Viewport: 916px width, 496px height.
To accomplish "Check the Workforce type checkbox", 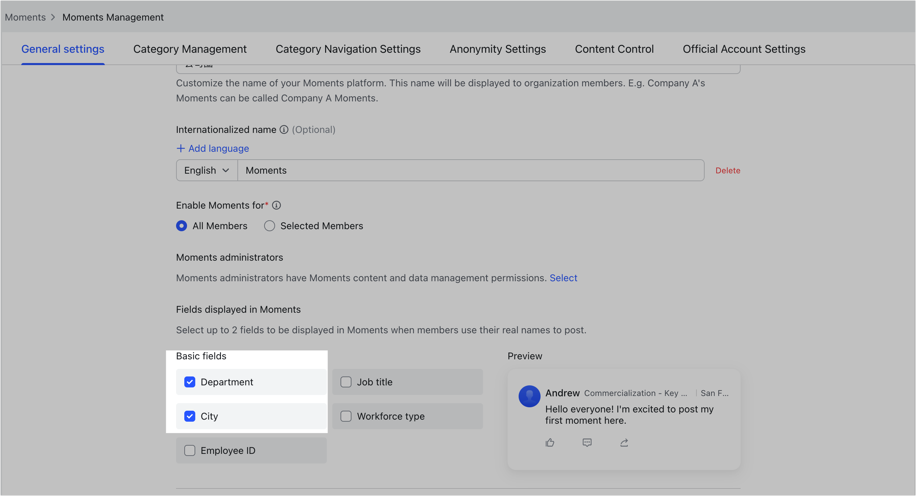I will click(346, 416).
